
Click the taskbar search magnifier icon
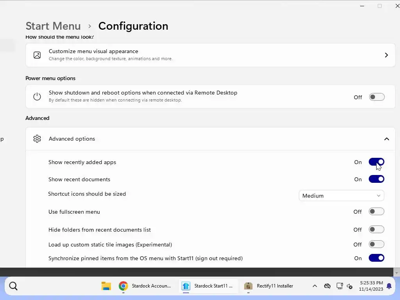click(13, 286)
